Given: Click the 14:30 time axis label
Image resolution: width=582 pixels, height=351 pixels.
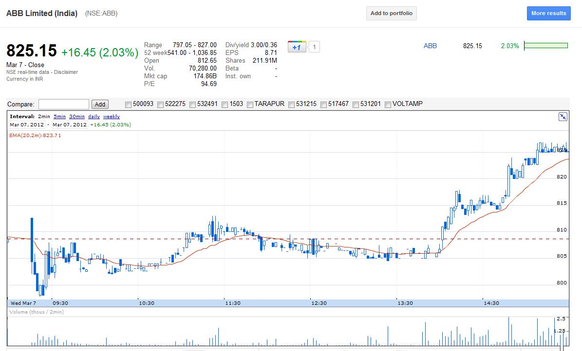Looking at the screenshot, I should tap(491, 303).
